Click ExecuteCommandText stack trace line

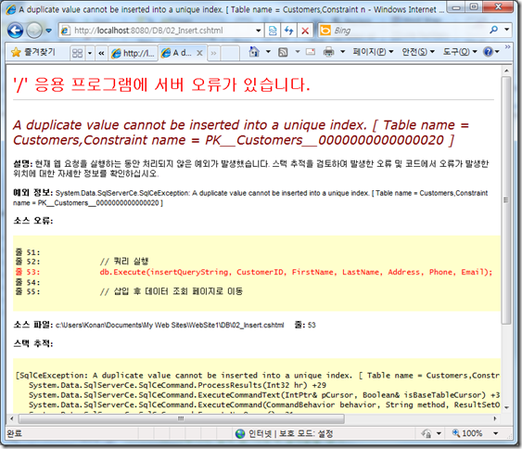[264, 395]
